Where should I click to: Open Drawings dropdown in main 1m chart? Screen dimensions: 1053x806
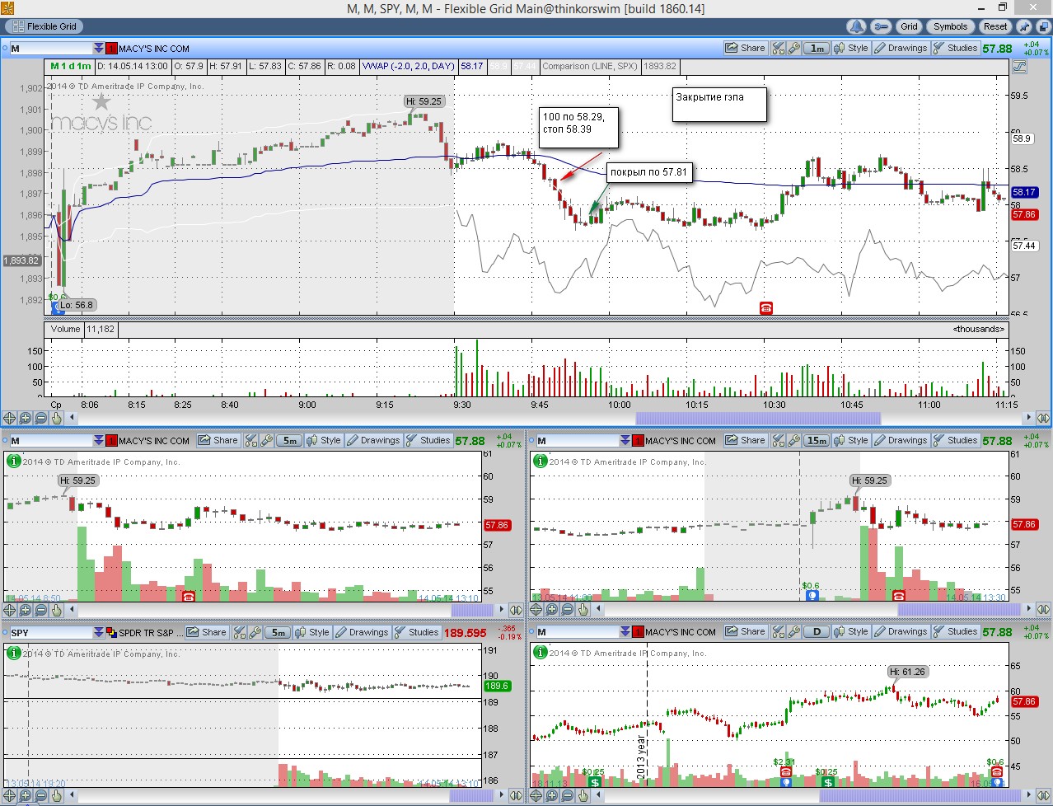901,48
